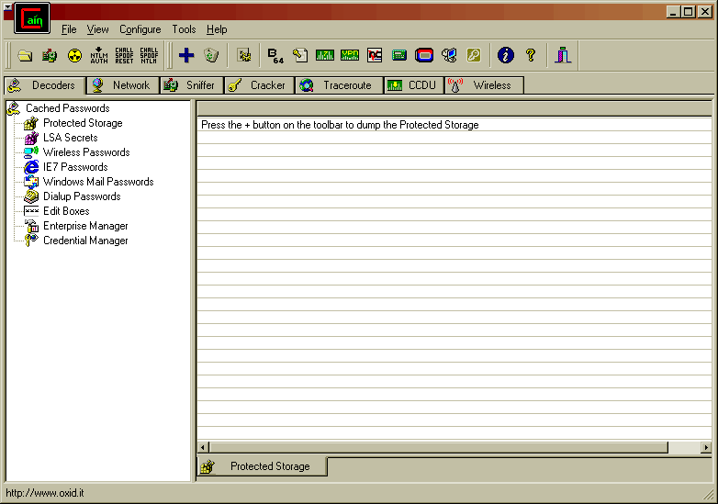The image size is (718, 504).
Task: Open the File menu
Action: coord(69,29)
